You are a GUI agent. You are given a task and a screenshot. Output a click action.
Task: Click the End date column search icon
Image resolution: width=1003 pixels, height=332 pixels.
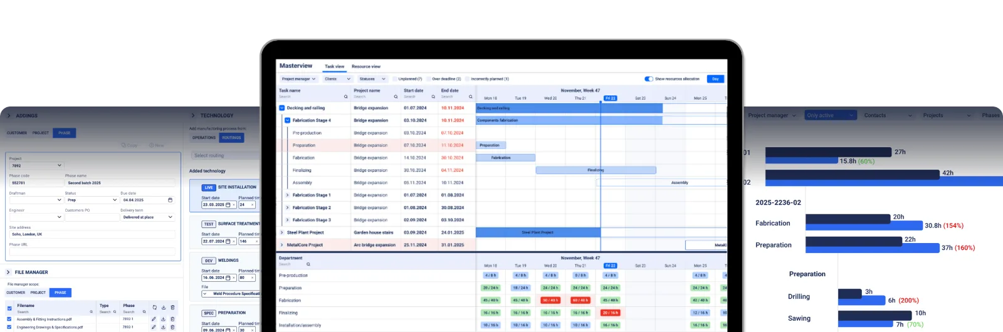coord(471,96)
